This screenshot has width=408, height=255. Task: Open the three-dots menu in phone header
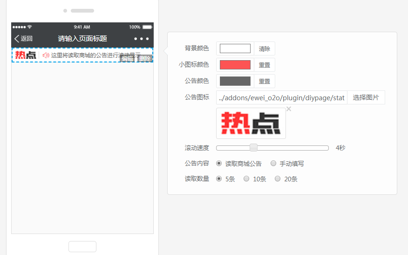pos(141,39)
